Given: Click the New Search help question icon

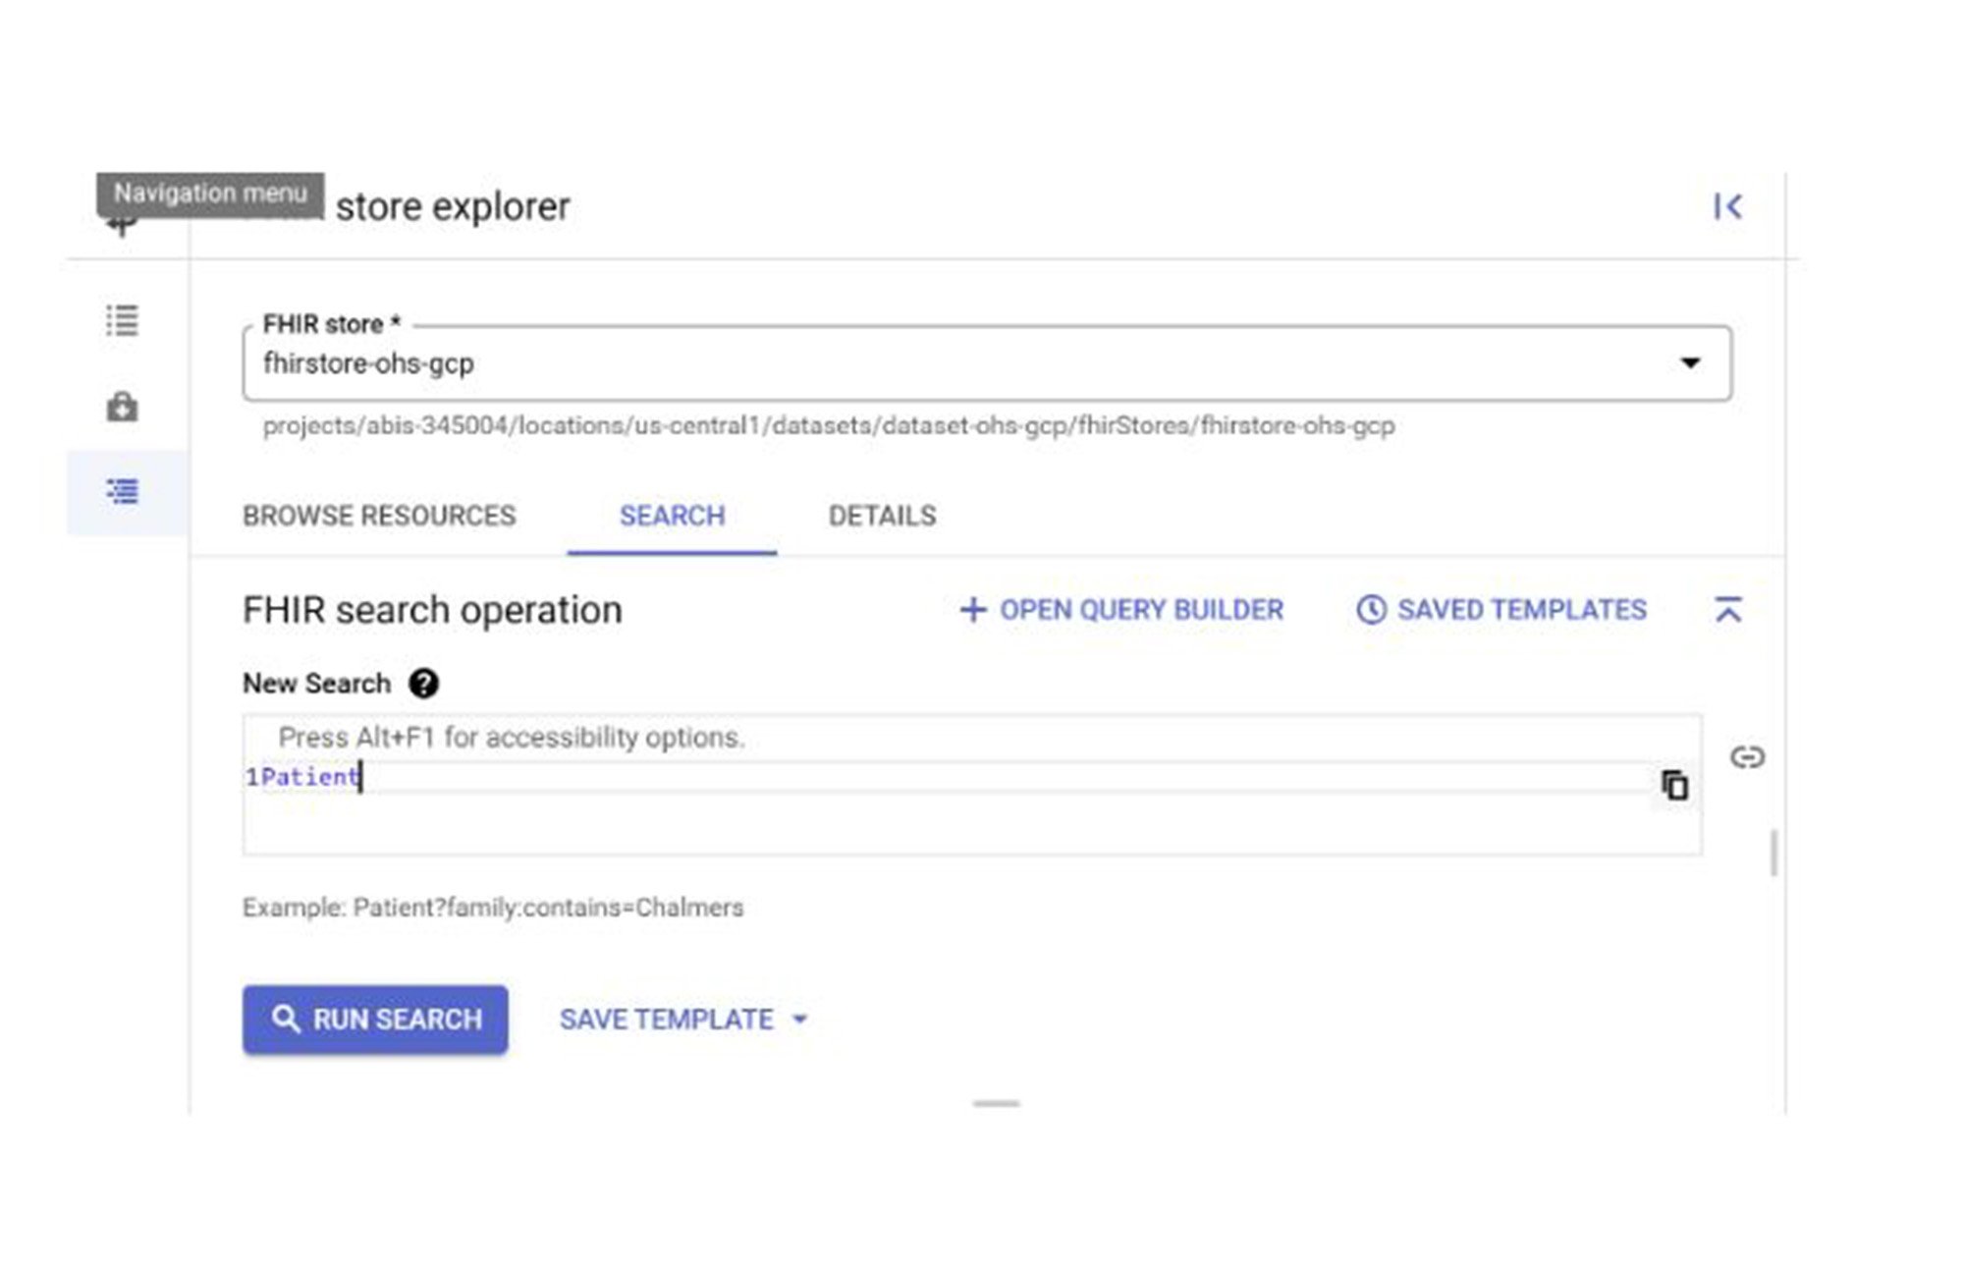Looking at the screenshot, I should (x=424, y=684).
